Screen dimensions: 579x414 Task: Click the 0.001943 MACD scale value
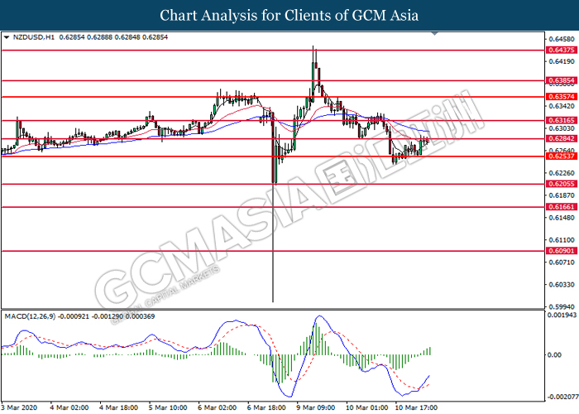tap(561, 315)
